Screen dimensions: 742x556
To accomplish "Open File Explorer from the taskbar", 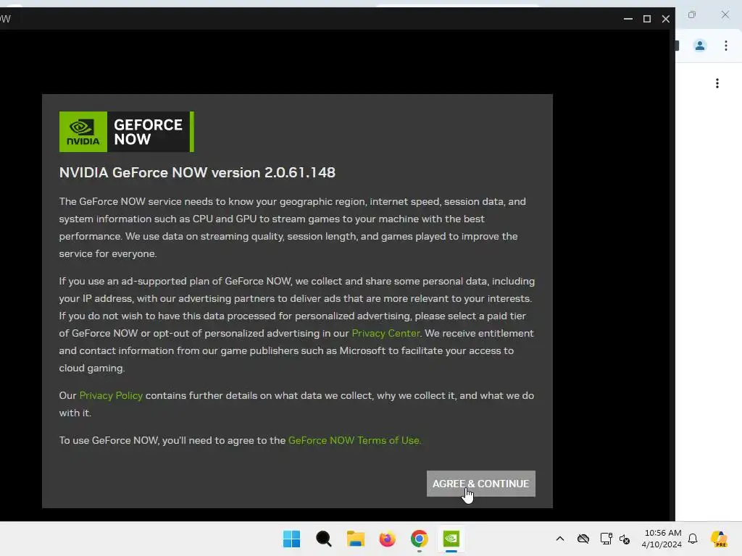I will coord(355,539).
